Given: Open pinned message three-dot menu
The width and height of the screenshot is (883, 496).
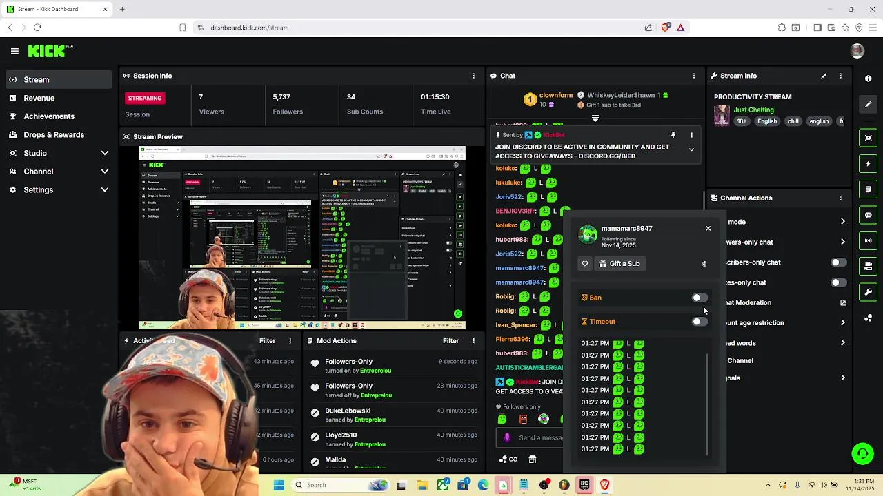Looking at the screenshot, I should pos(691,135).
